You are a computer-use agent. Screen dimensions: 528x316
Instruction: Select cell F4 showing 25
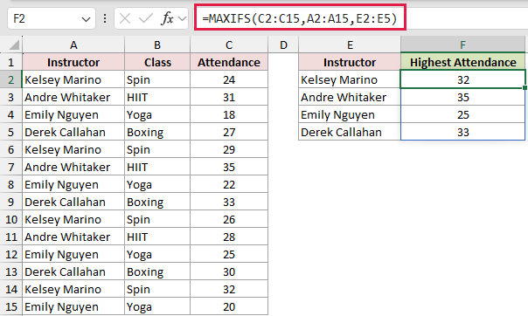pos(462,114)
